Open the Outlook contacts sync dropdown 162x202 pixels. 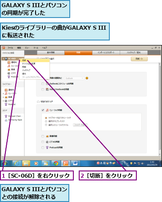click(x=74, y=78)
